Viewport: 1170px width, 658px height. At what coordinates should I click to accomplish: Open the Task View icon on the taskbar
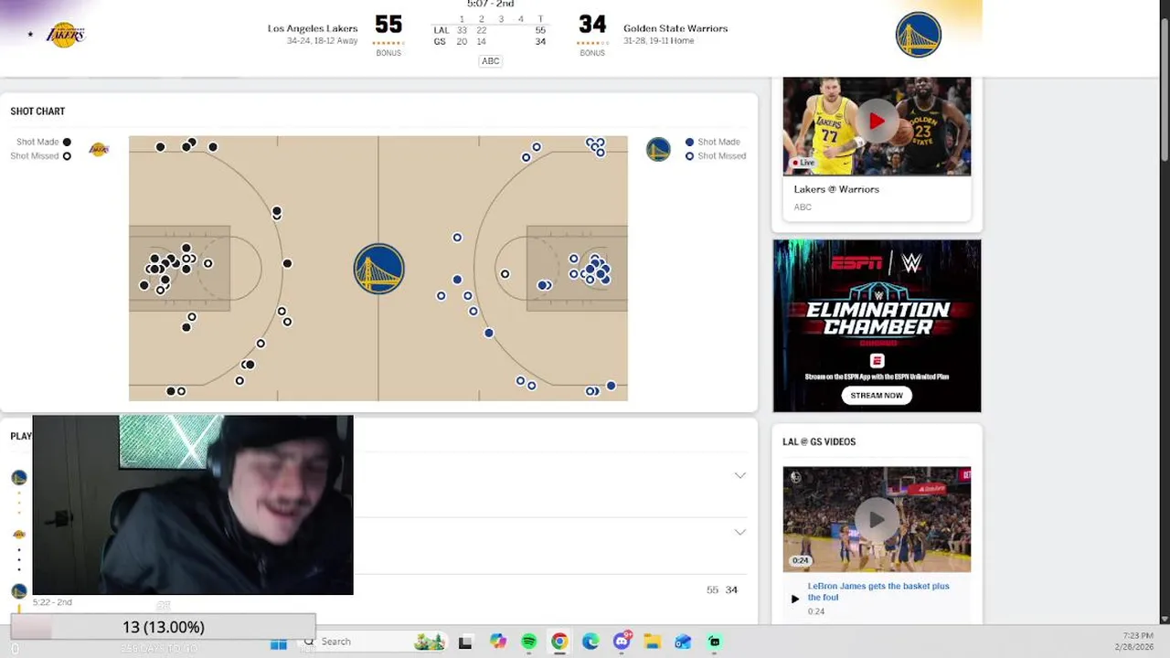[465, 642]
